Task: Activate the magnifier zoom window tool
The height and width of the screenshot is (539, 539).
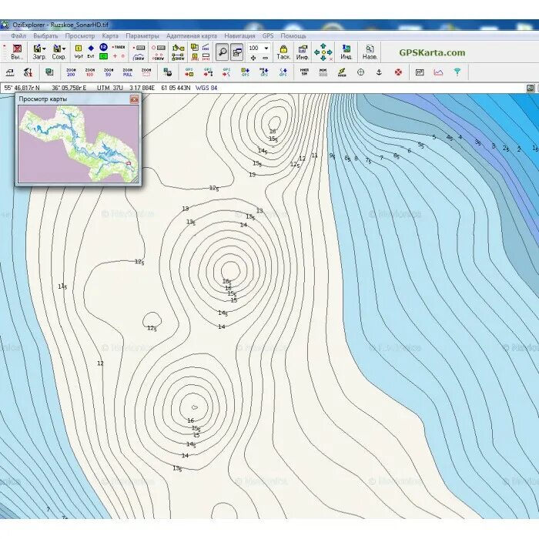Action: click(222, 52)
